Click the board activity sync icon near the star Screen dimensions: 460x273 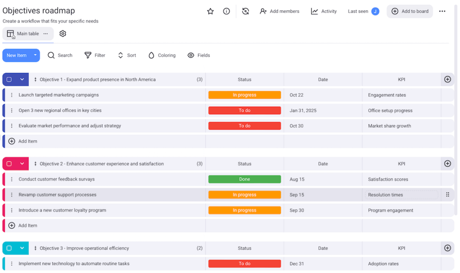tap(245, 11)
